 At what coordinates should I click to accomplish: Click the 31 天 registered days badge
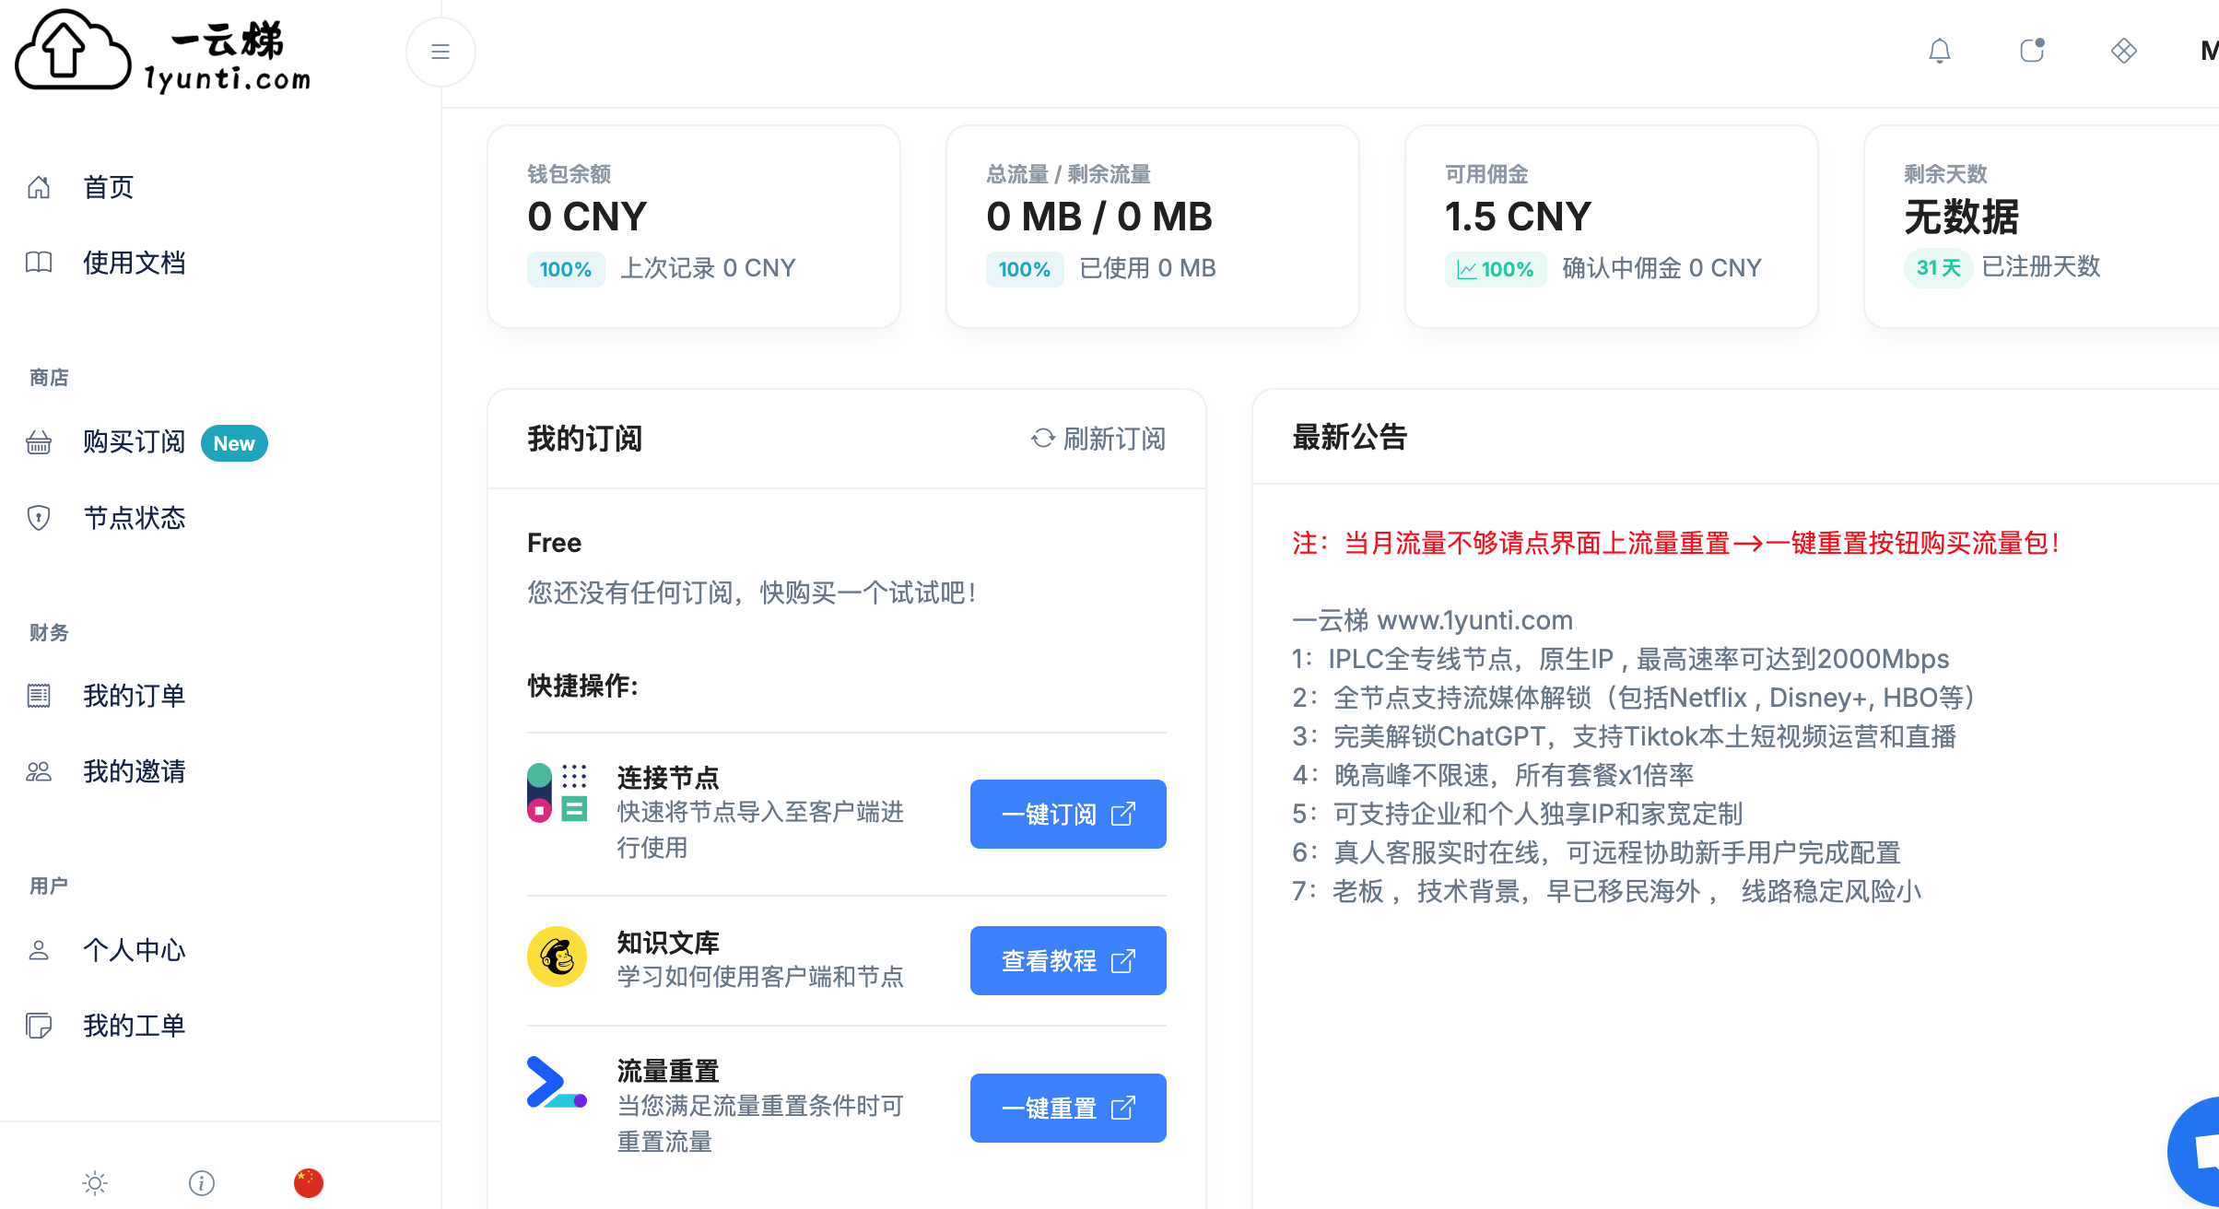(x=1938, y=268)
